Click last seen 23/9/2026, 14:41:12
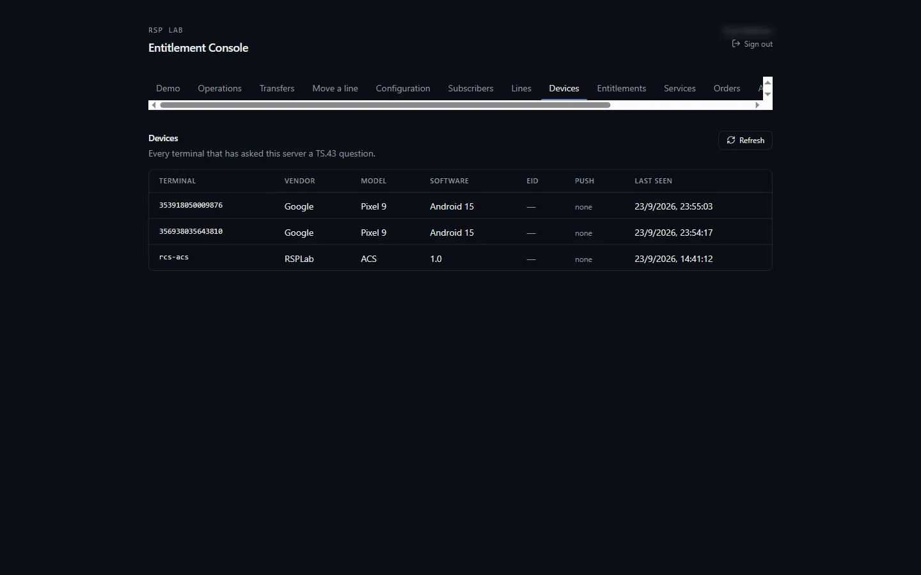Screen dimensions: 921x575 tap(673, 259)
